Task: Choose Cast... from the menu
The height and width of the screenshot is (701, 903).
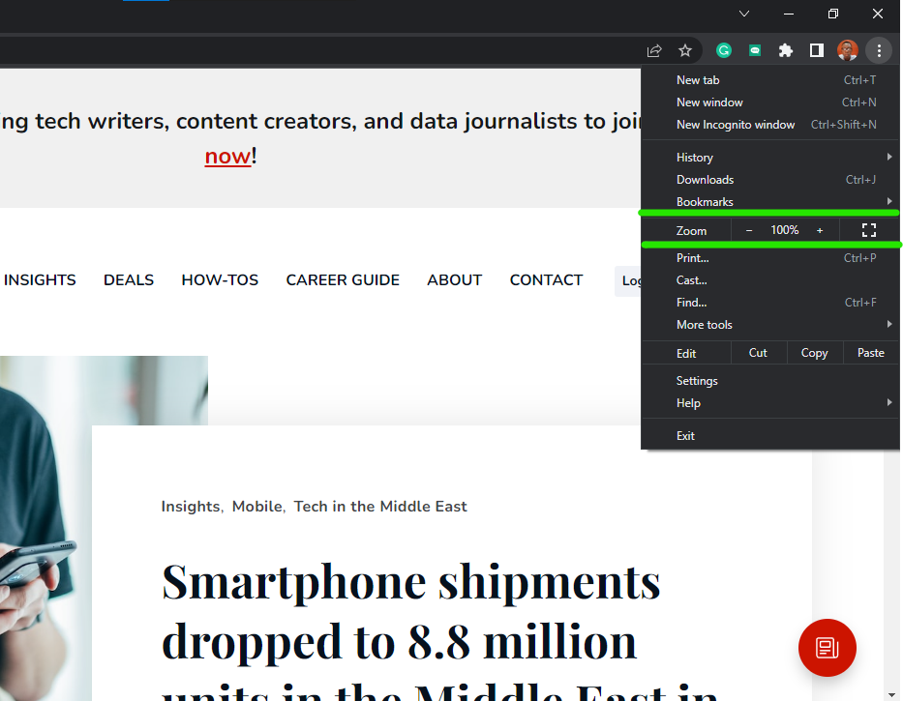Action: pyautogui.click(x=770, y=280)
